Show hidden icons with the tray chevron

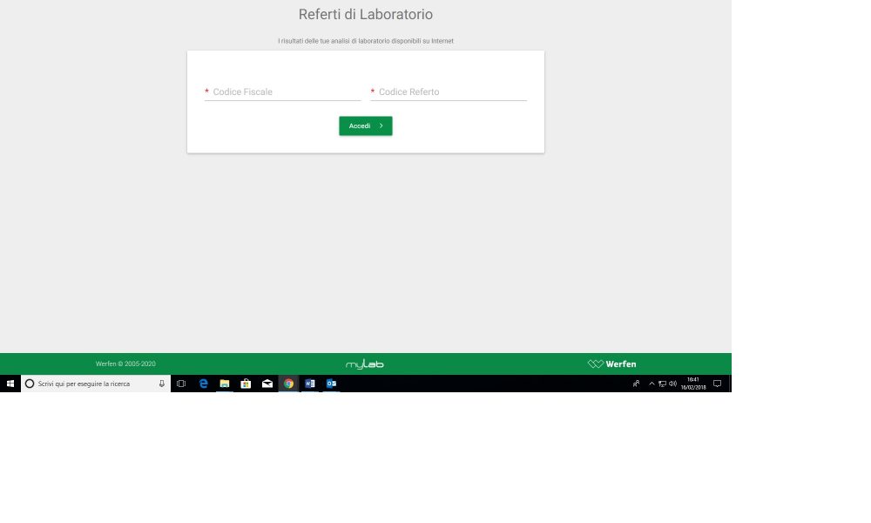point(652,384)
